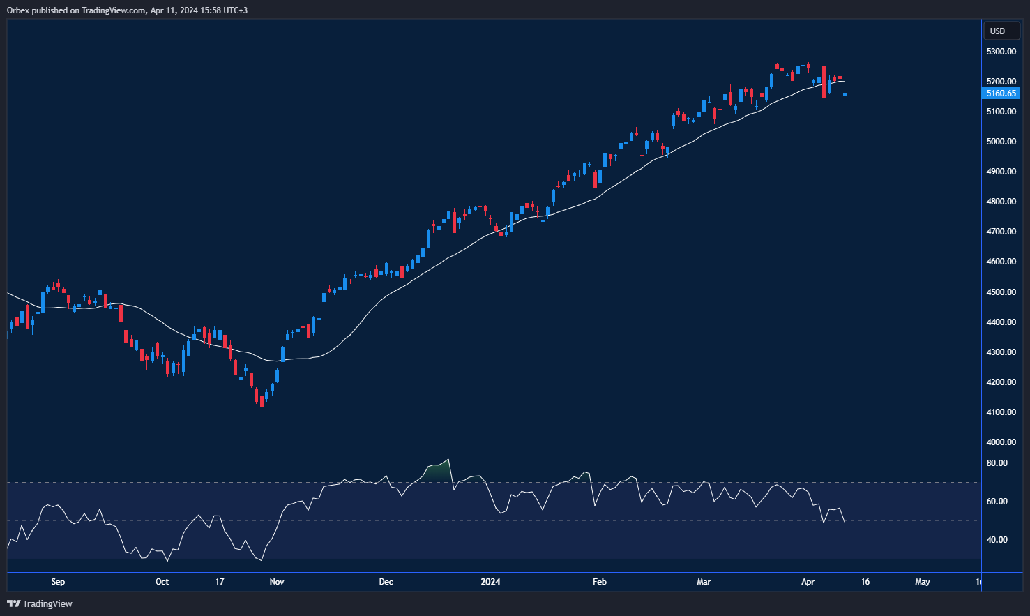Select the Sep label on the time axis
Viewport: 1030px width, 616px height.
tap(58, 581)
